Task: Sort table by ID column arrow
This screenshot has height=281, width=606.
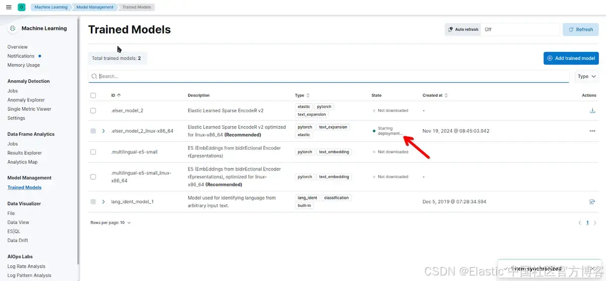Action: pyautogui.click(x=119, y=95)
